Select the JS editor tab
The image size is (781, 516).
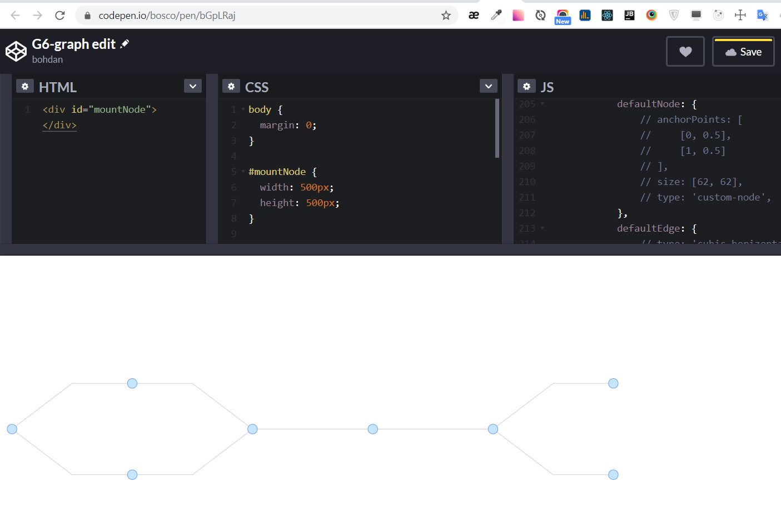point(548,87)
